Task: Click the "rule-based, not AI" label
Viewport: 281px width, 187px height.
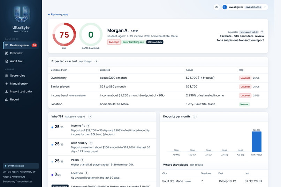Action: point(249,32)
